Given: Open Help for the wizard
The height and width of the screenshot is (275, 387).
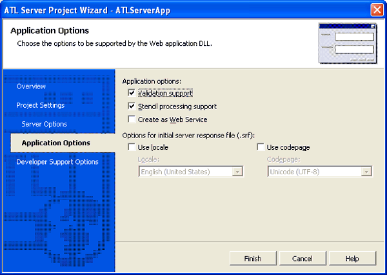Looking at the screenshot, I should click(x=352, y=258).
